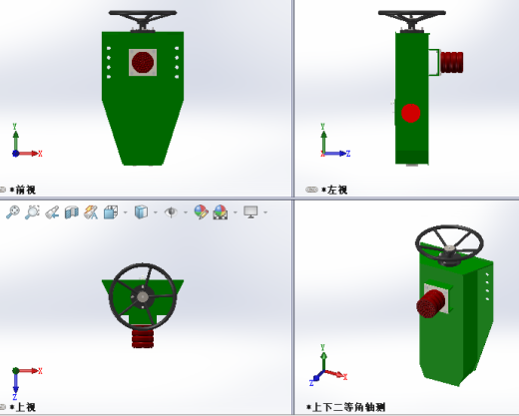
Task: Click the View Orientation cube icon
Action: pos(111,212)
